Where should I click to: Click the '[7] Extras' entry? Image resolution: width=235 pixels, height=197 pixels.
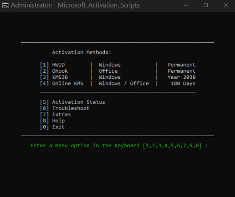coord(55,114)
